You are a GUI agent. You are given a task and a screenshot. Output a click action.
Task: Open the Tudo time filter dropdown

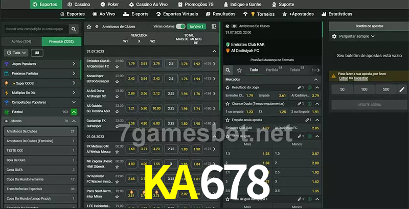(x=16, y=53)
